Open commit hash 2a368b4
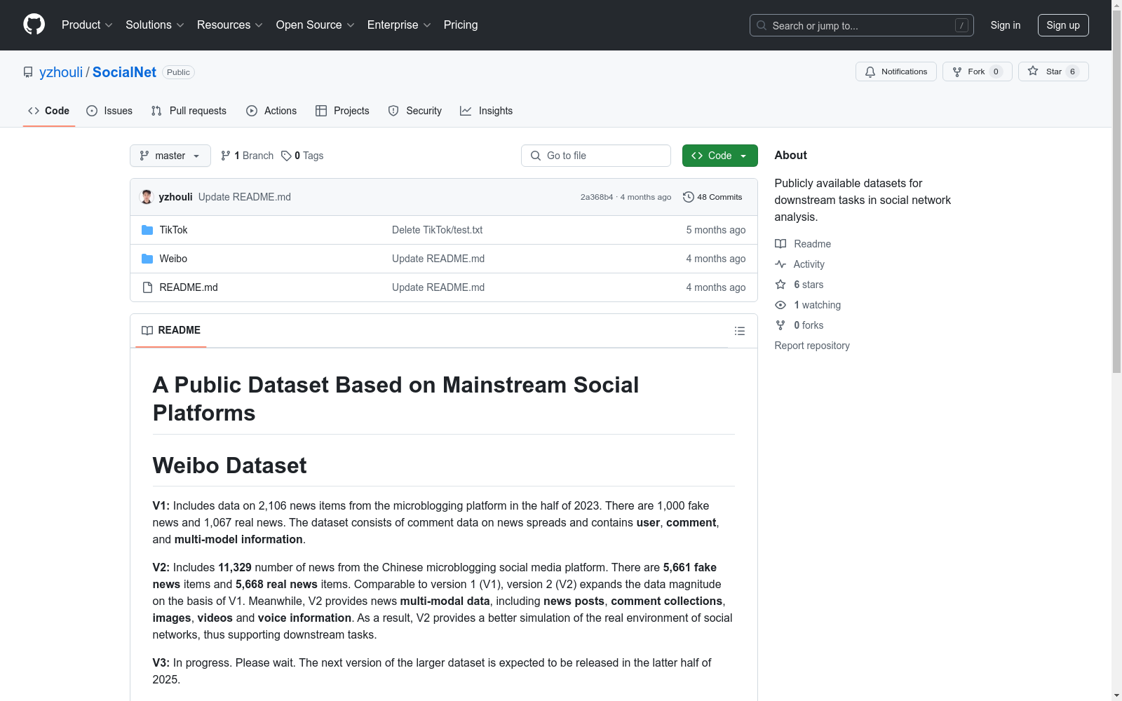The image size is (1122, 701). point(597,197)
